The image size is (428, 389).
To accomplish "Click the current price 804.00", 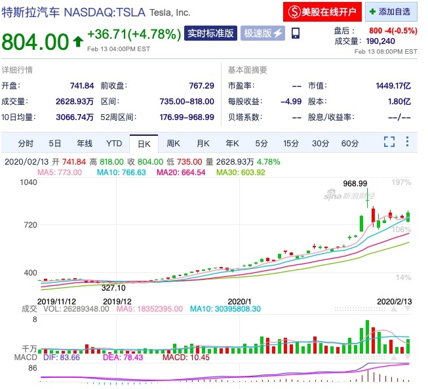I will pos(35,42).
